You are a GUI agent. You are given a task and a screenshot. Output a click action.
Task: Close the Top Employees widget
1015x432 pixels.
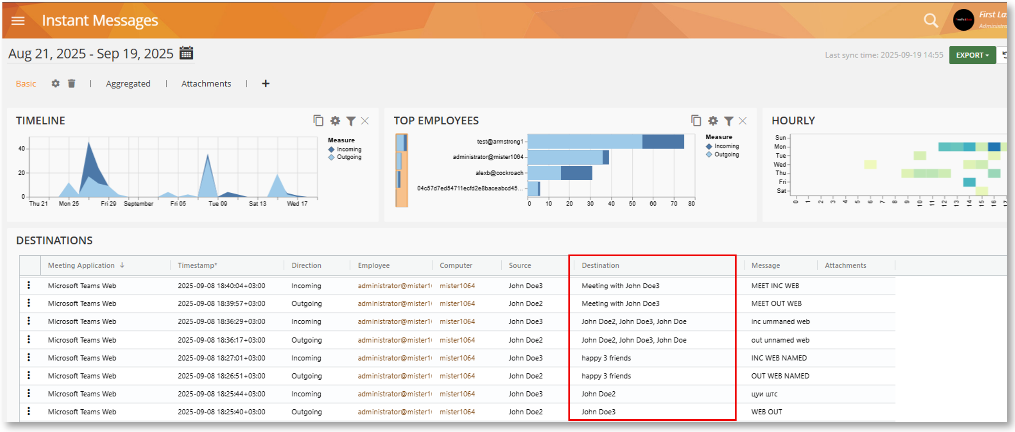(743, 121)
